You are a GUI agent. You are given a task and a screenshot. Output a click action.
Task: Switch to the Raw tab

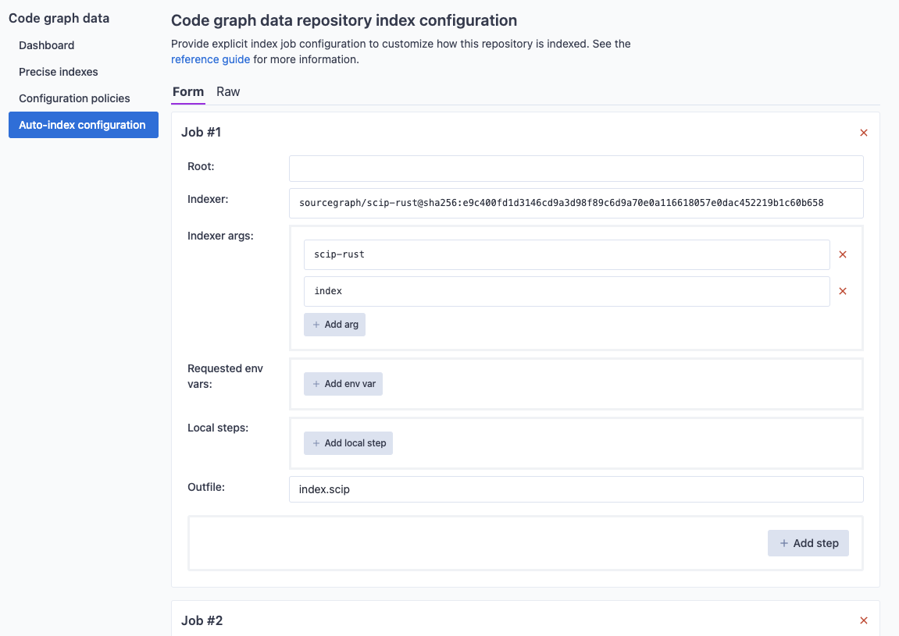click(x=228, y=92)
